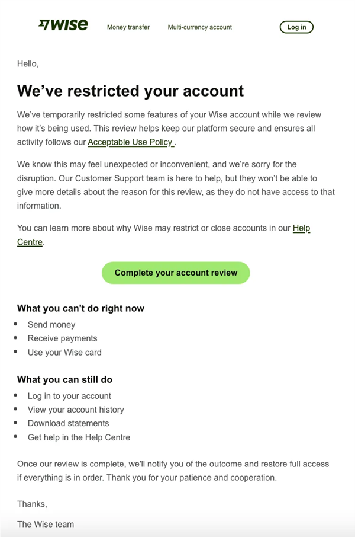The width and height of the screenshot is (355, 537).
Task: Select the "Send money" bullet item
Action: 51,325
